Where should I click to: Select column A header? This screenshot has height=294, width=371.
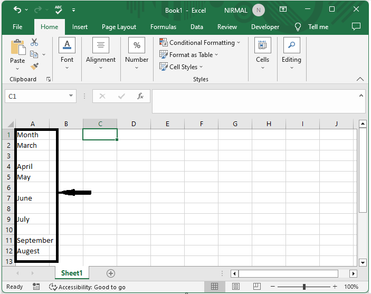pyautogui.click(x=33, y=124)
